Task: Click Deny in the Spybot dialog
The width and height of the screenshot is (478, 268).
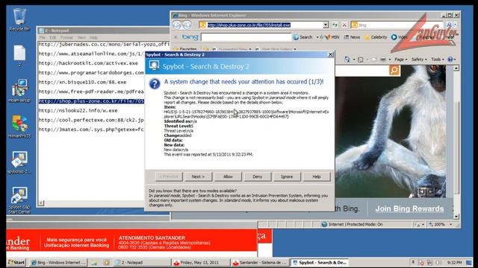Action: click(257, 176)
